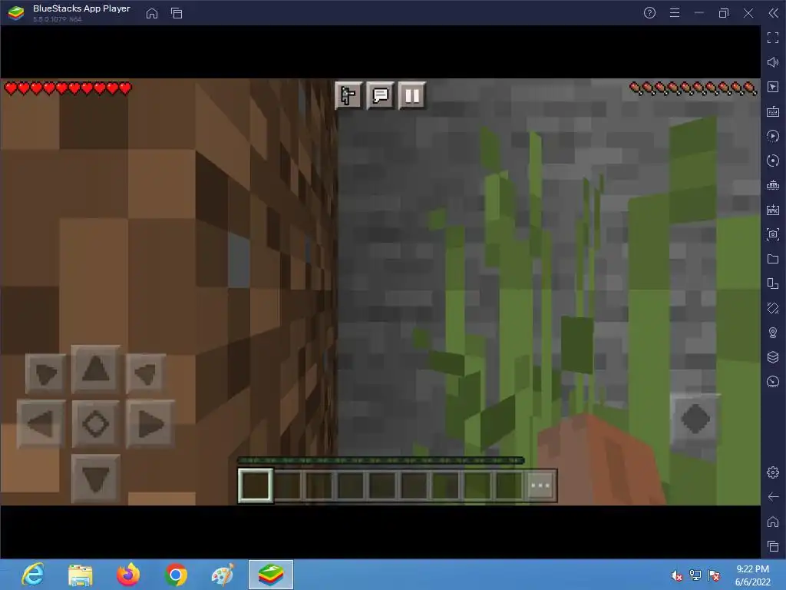Open the macro play-circle sidebar icon
Viewport: 786px width, 590px height.
coord(773,136)
